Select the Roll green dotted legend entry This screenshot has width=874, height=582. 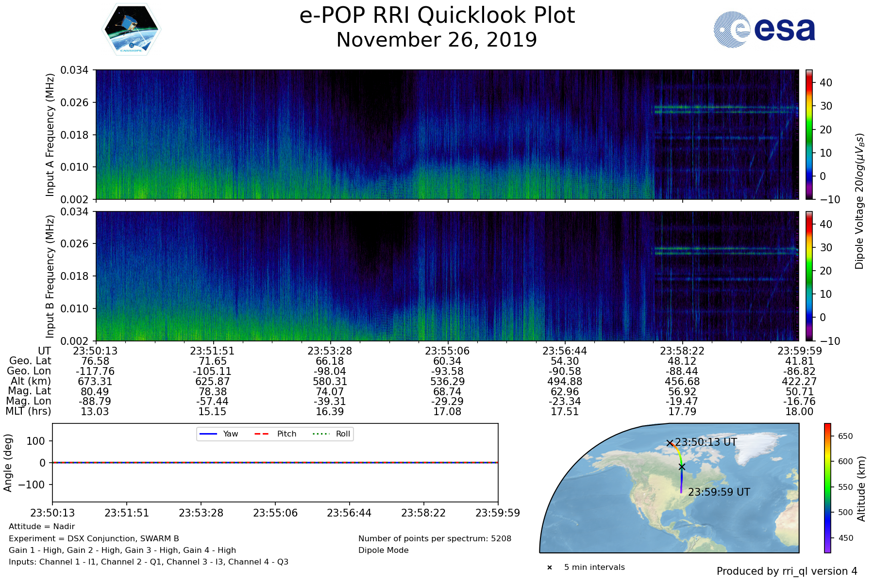[x=332, y=434]
